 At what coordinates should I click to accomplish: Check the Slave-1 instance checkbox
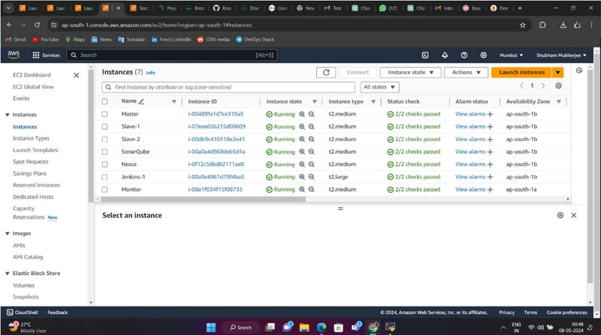click(104, 126)
